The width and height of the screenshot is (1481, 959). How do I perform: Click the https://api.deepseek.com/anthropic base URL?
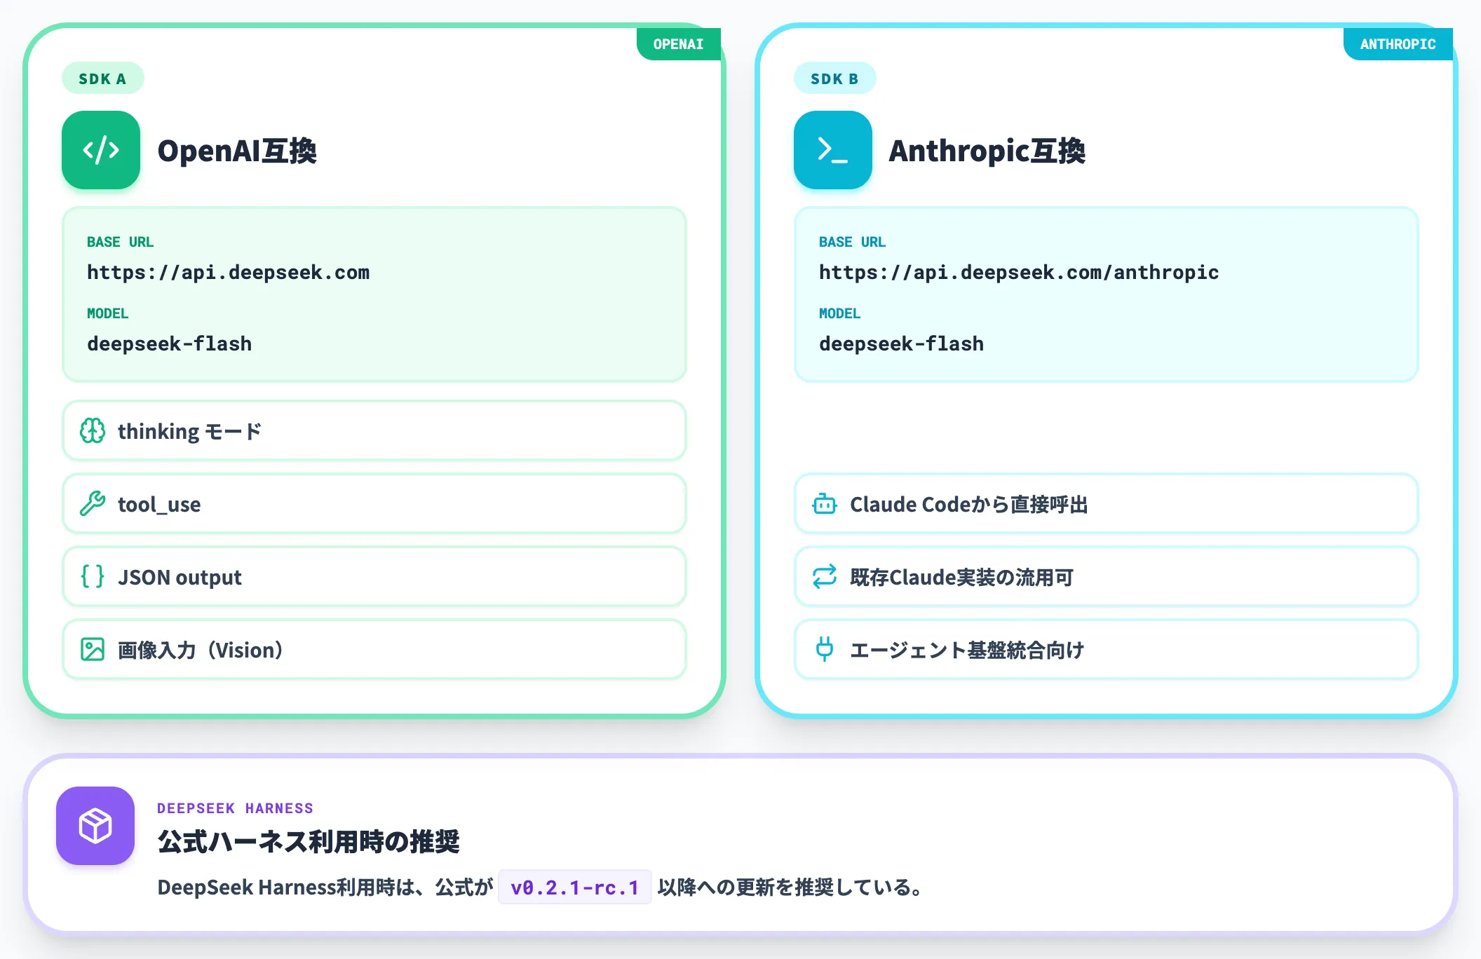tap(1019, 272)
